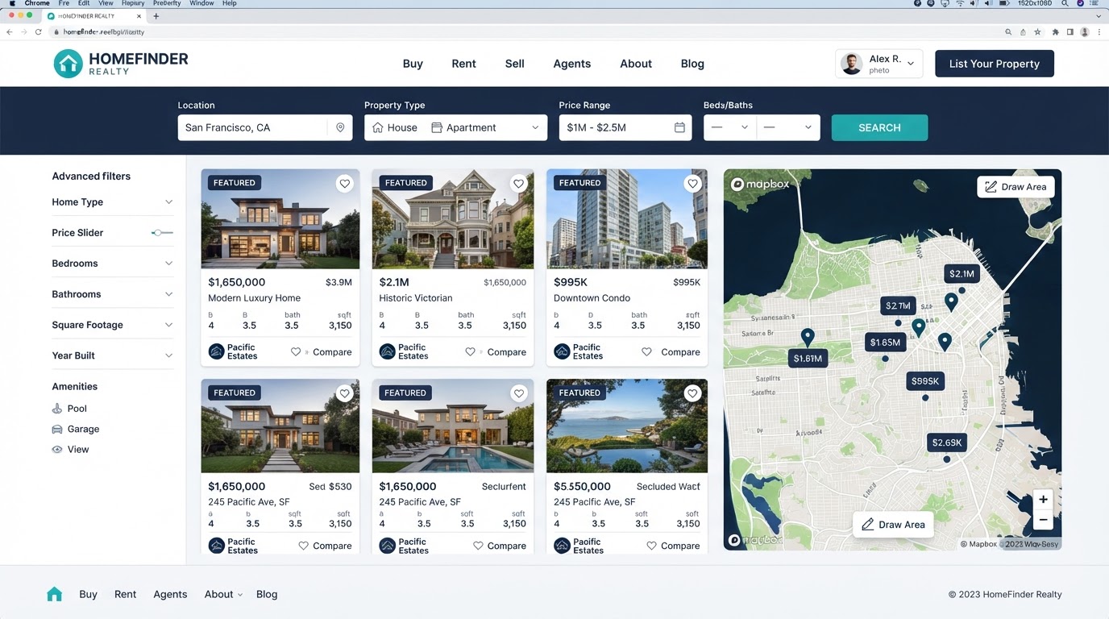Screen dimensions: 1109x619
Task: Select the Garage amenity filter
Action: point(75,429)
